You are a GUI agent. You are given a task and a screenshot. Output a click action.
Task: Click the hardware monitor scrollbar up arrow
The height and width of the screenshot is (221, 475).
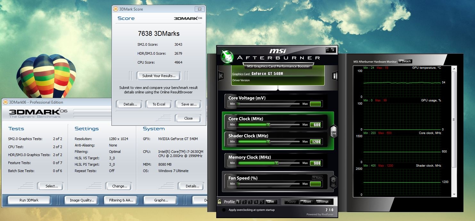coord(454,68)
